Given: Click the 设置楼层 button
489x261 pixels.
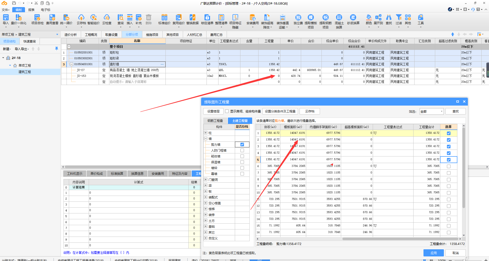Looking at the screenshot, I should click(213, 111).
